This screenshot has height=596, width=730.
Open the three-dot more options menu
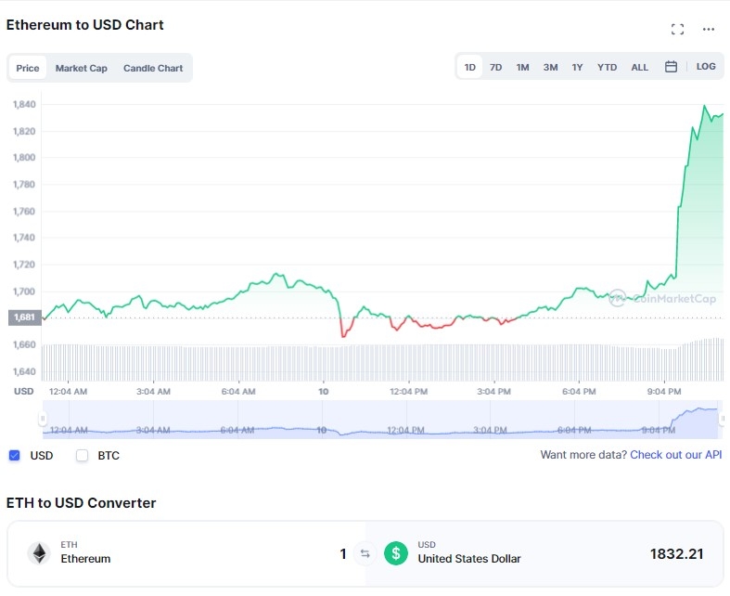click(708, 30)
